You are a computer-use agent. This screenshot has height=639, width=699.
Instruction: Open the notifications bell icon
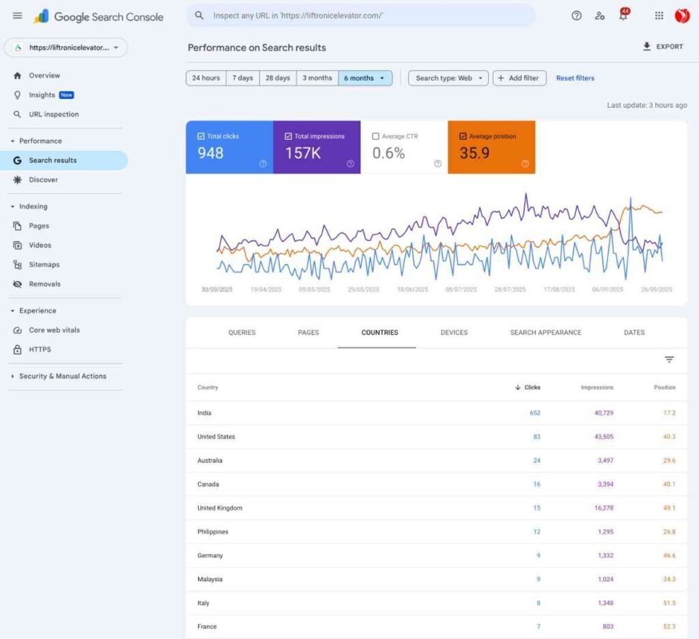[623, 16]
